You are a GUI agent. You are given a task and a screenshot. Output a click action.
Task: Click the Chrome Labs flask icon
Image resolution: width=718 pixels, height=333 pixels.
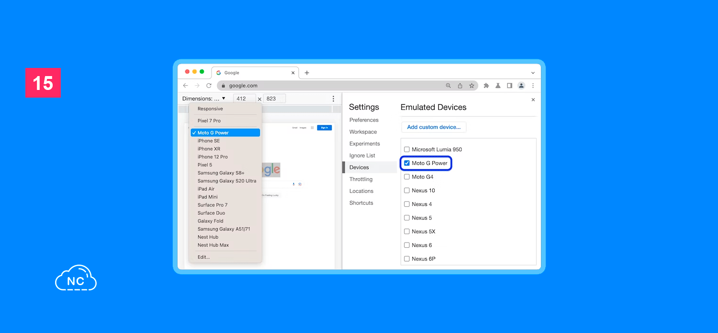(498, 86)
